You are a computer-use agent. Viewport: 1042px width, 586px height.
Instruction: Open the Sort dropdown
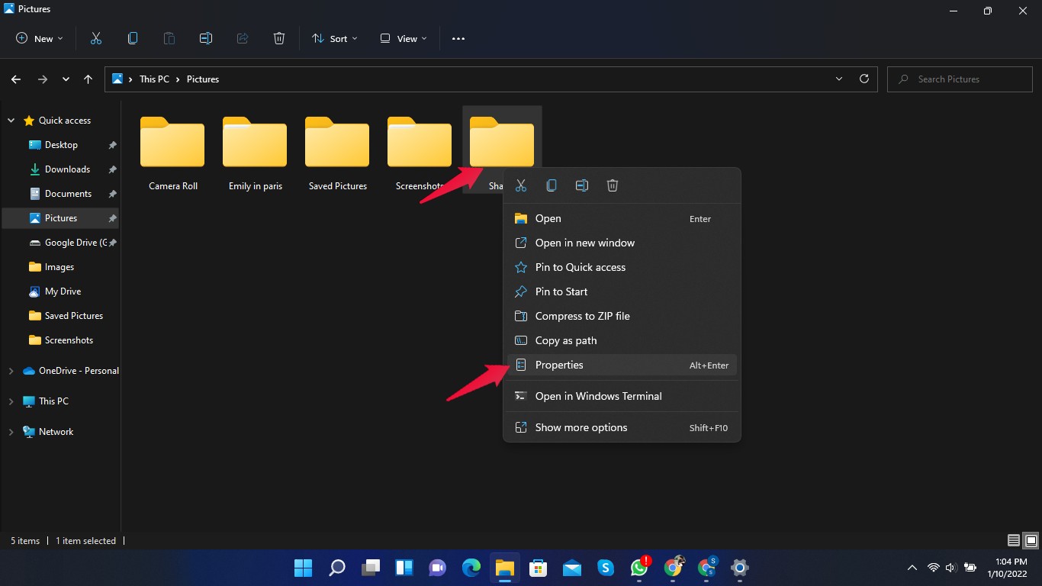[x=334, y=39]
